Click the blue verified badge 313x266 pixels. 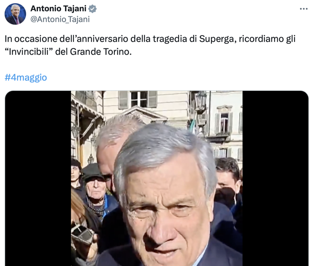[x=92, y=9]
